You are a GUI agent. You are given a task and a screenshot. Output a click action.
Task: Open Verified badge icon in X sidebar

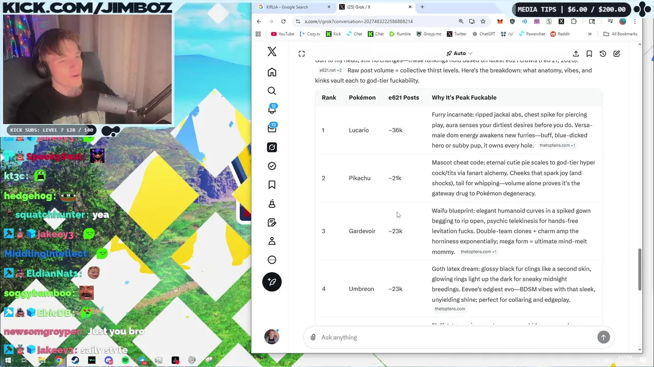[272, 166]
